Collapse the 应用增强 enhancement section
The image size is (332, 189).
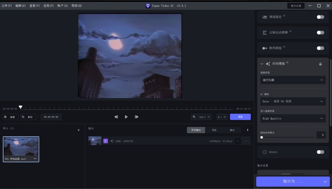[262, 64]
